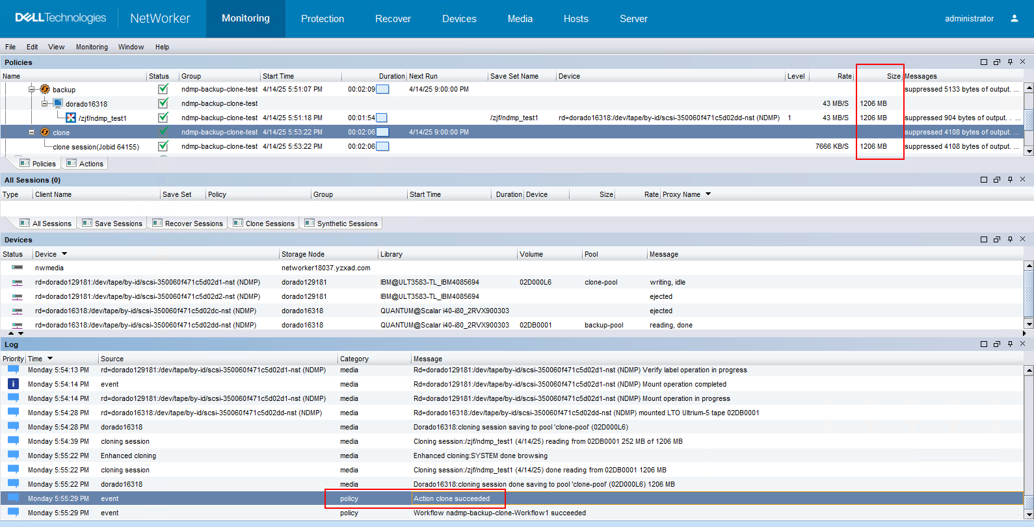The width and height of the screenshot is (1034, 527).
Task: Collapse the clone tree node
Action: pyautogui.click(x=31, y=132)
